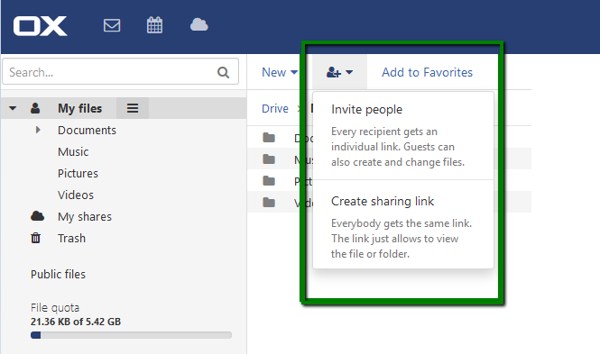Open the My files hamburger menu
600x354 pixels.
[133, 108]
